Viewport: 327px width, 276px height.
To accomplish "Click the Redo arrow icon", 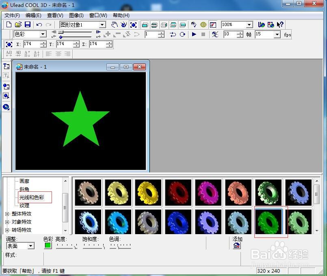I will pos(49,25).
